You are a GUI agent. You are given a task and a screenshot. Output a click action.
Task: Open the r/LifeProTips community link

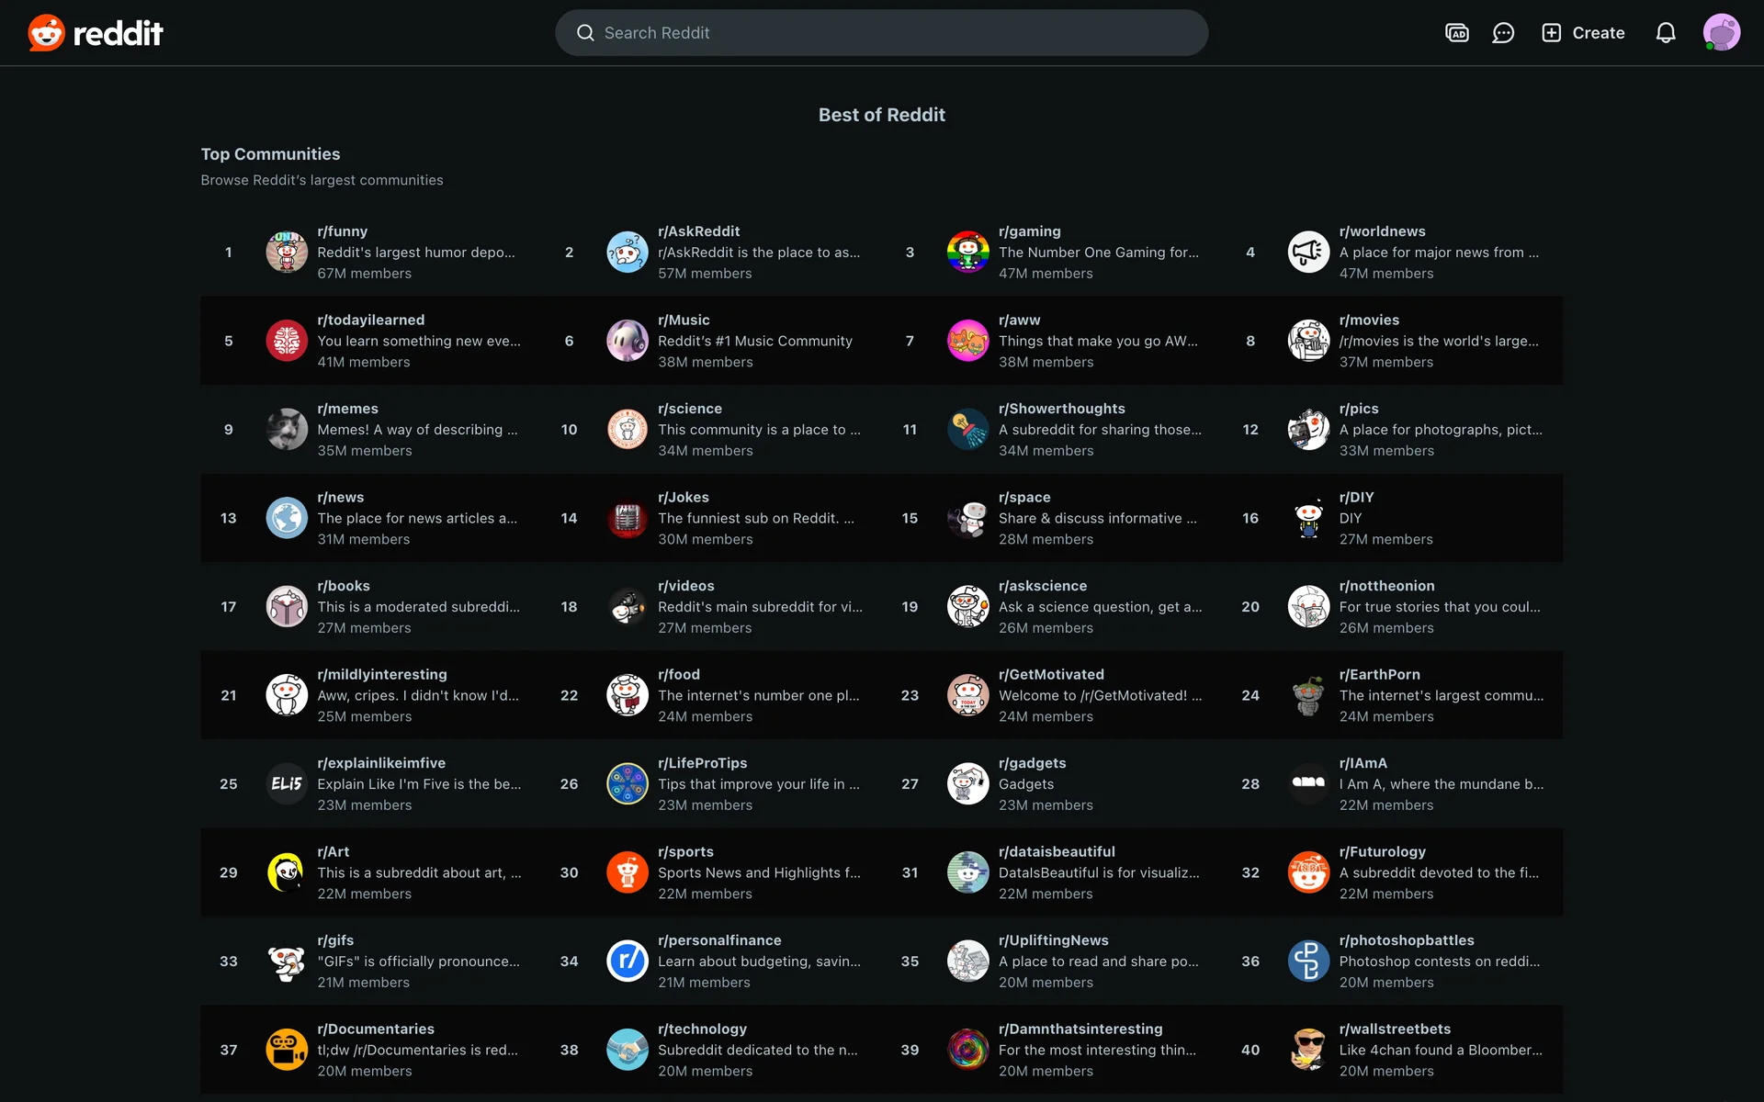(702, 763)
